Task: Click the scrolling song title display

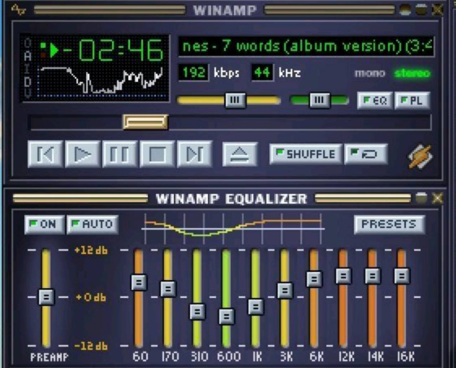Action: click(x=306, y=46)
